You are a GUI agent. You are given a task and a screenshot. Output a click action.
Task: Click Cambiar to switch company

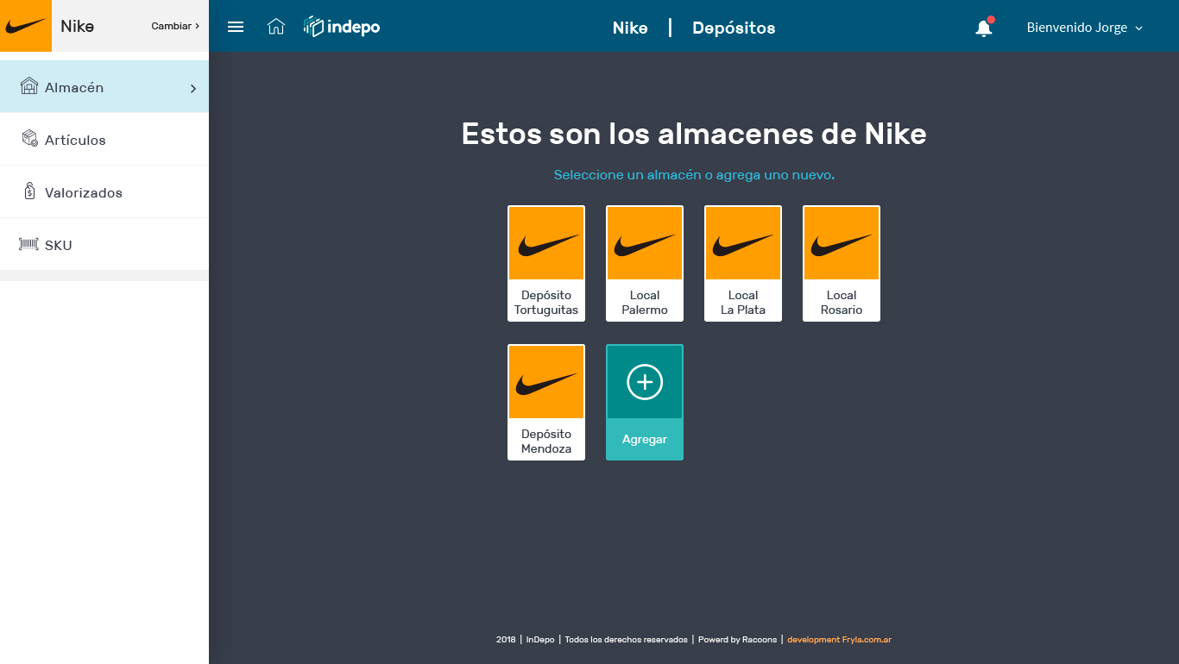tap(175, 26)
